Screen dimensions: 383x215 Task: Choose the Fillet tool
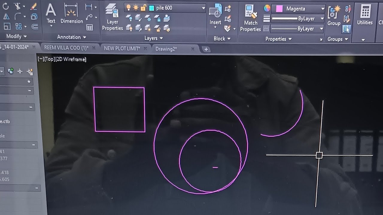18,16
